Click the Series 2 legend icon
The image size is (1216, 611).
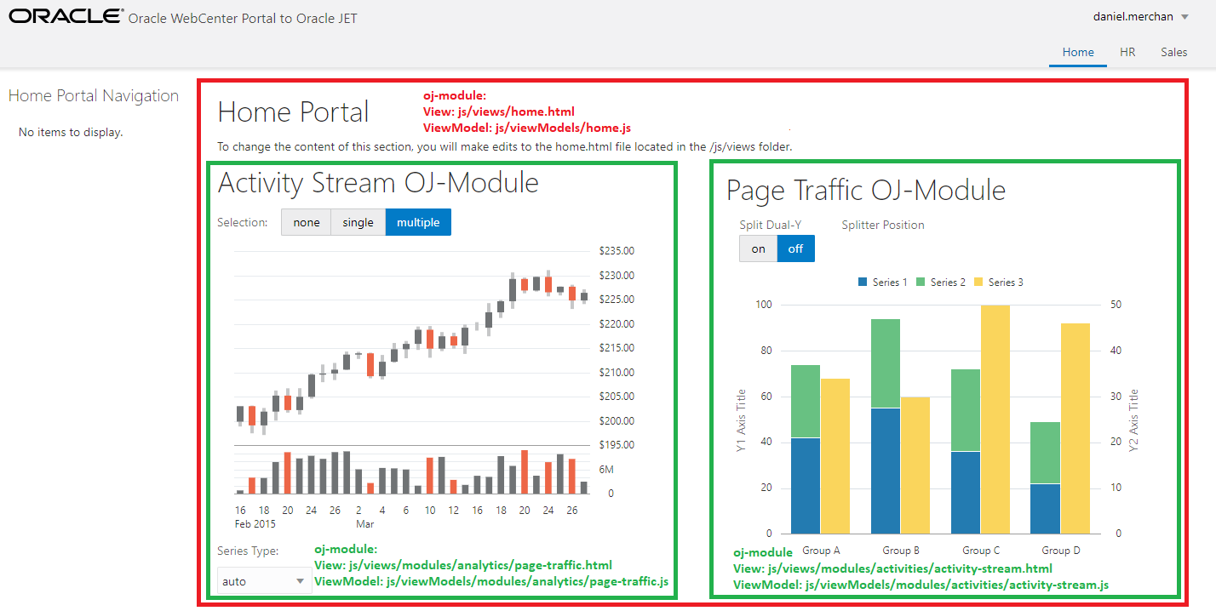pos(922,282)
